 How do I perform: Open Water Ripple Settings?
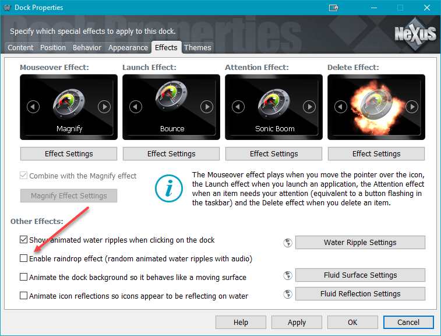click(x=360, y=243)
